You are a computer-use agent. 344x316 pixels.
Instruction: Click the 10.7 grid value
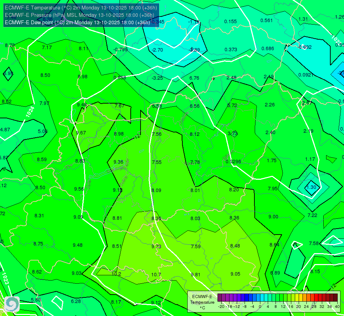pos(156,275)
